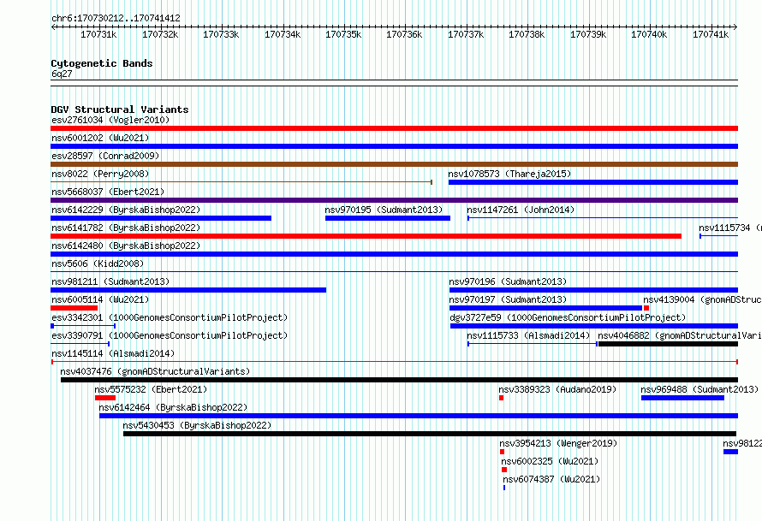Open the nsv1115733 (Alsmadi2014) variant
Image resolution: width=762 pixels, height=521 pixels.
pyautogui.click(x=528, y=335)
